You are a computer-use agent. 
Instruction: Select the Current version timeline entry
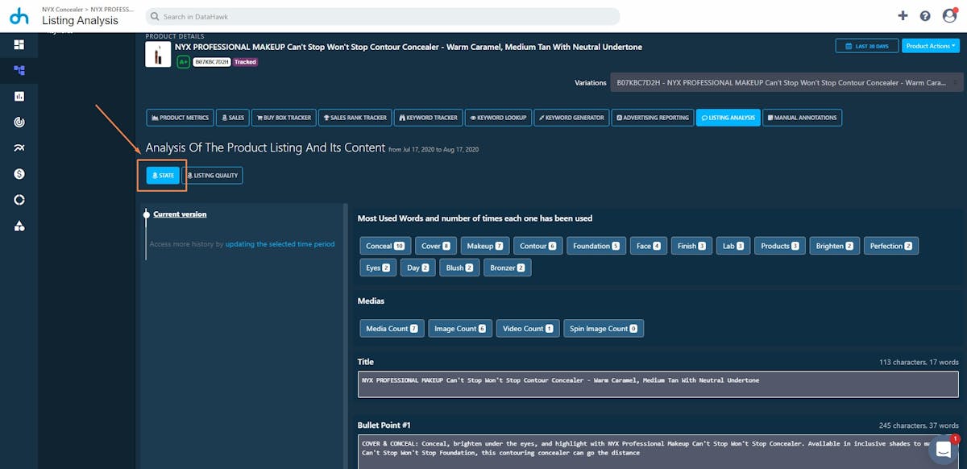[180, 214]
